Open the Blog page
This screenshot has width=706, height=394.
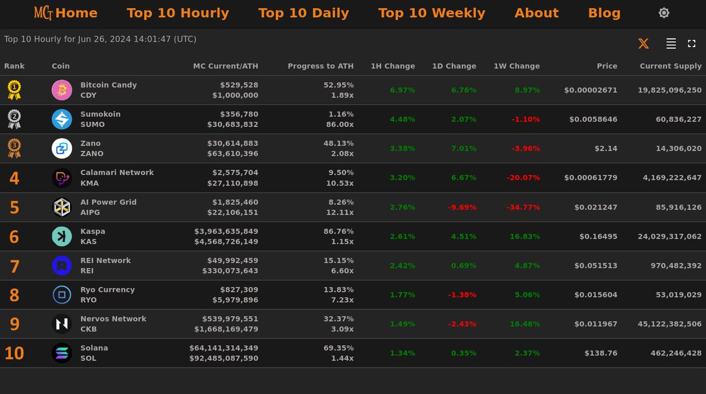point(604,13)
